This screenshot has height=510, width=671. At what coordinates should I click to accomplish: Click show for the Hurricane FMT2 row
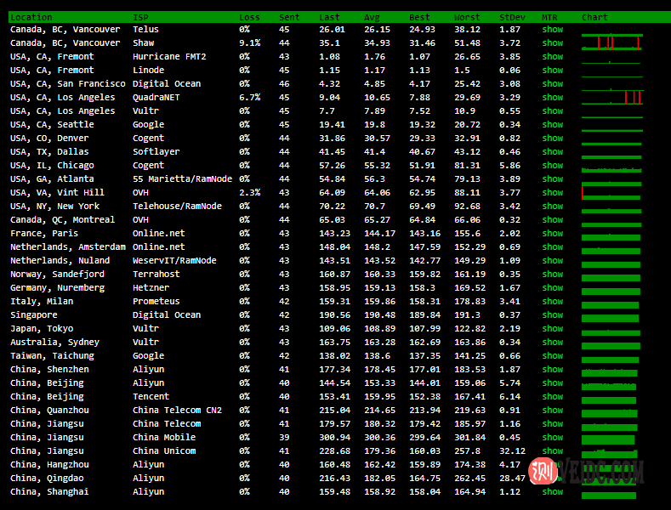coord(552,57)
